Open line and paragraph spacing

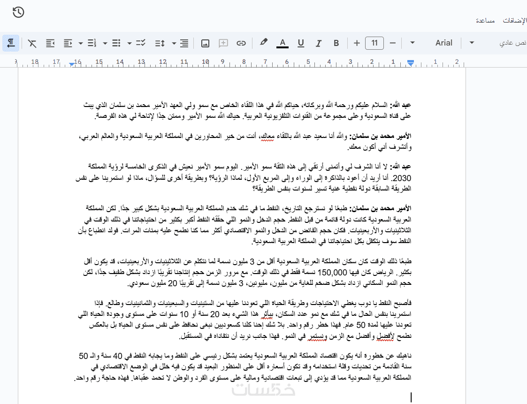(160, 43)
